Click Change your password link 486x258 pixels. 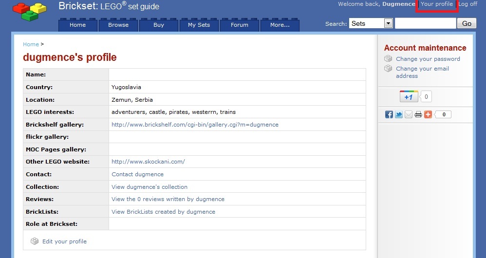click(x=428, y=59)
